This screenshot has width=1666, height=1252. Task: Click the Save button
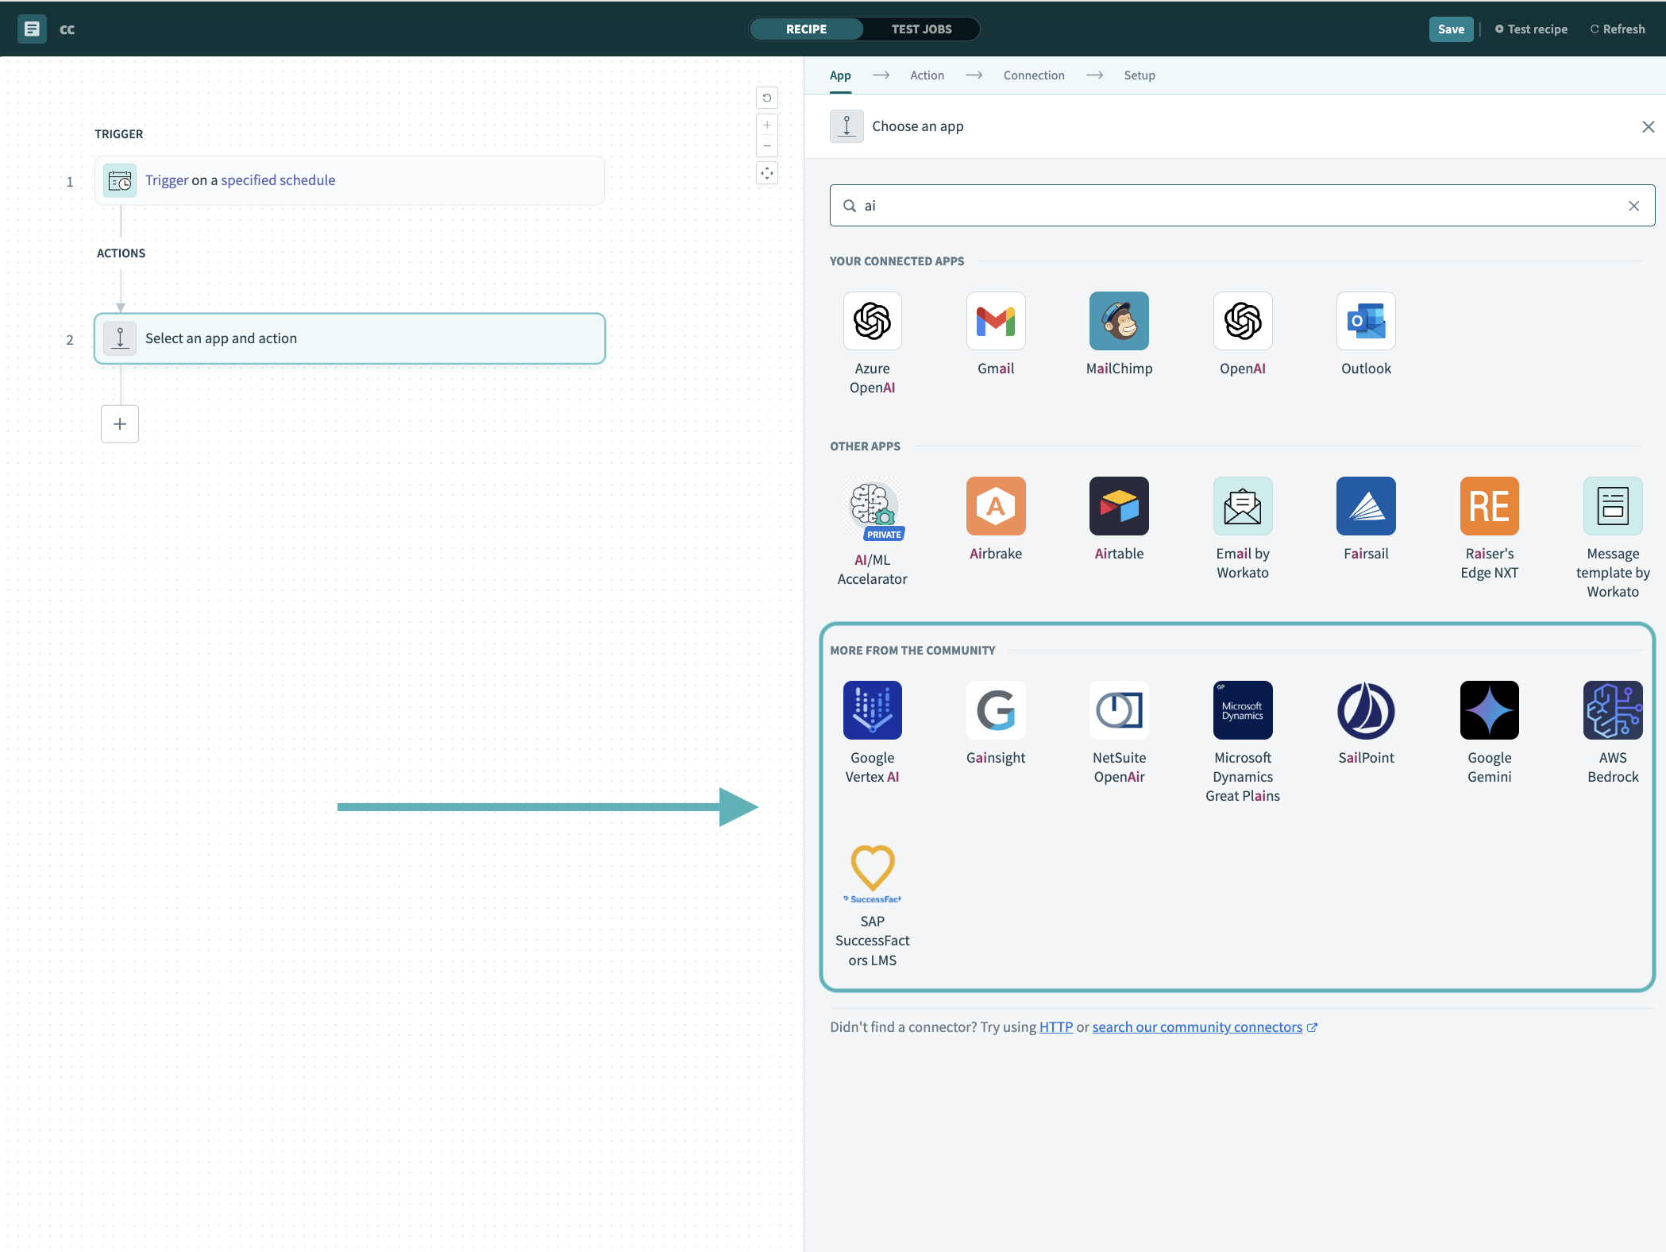click(1450, 29)
